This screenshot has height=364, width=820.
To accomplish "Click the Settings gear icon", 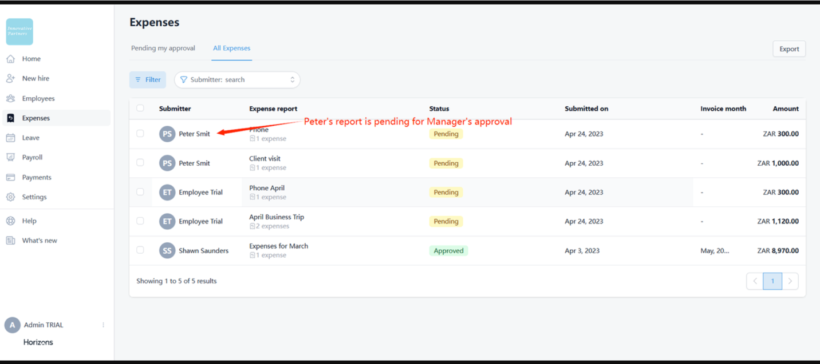I will click(10, 197).
